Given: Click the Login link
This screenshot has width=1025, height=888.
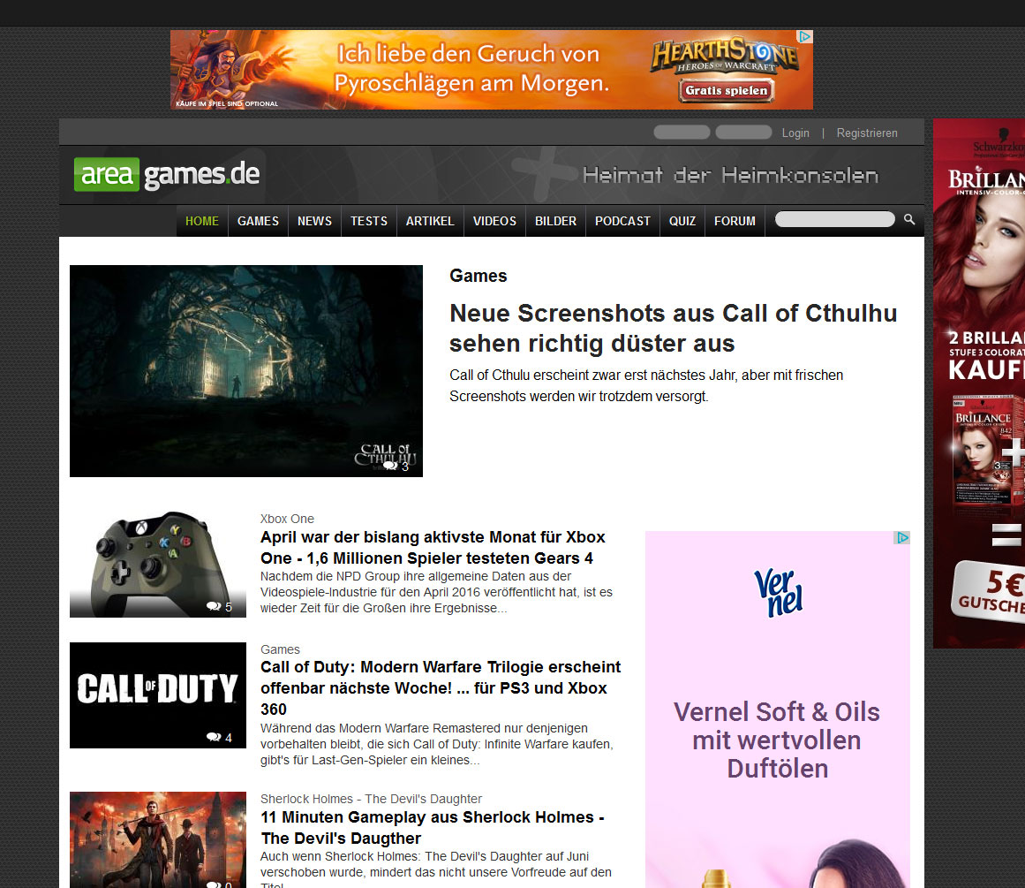Looking at the screenshot, I should 795,133.
